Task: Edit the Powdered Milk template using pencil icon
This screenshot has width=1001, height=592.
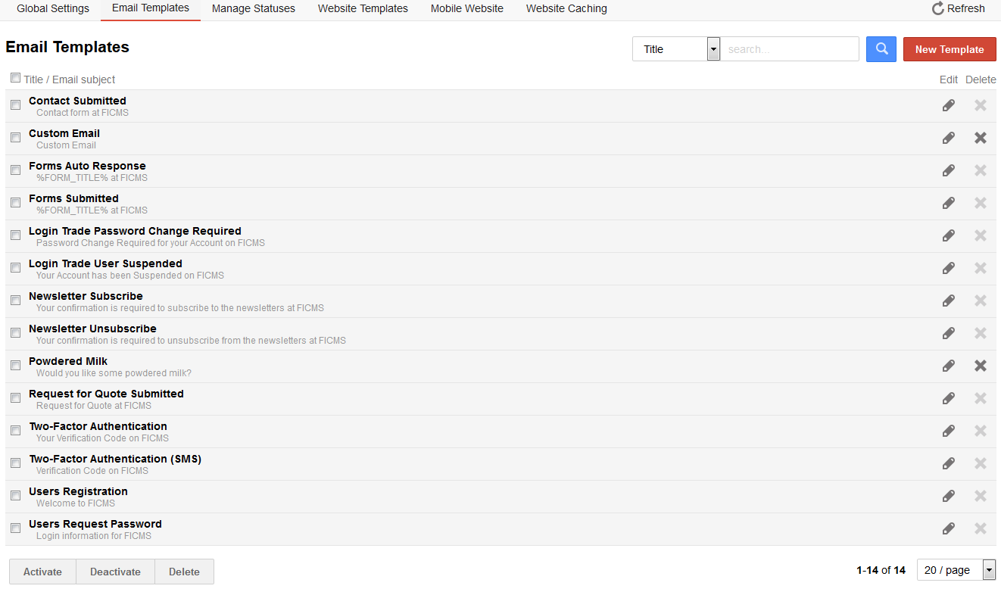Action: [948, 366]
